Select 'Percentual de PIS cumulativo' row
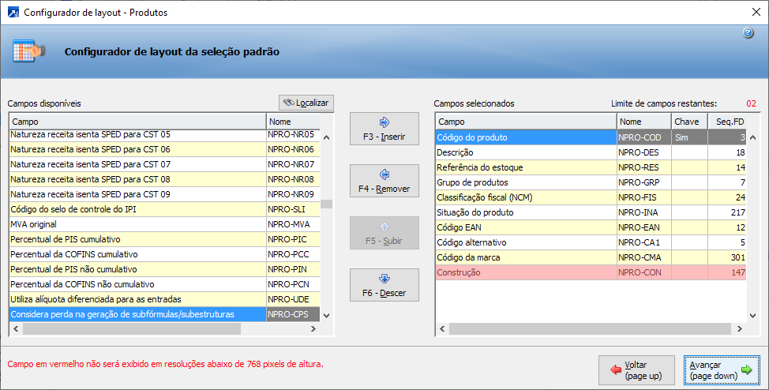Screen dimensions: 769x390 coord(165,239)
